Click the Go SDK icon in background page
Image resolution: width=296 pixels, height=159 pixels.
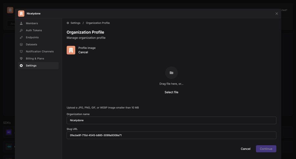9,147
